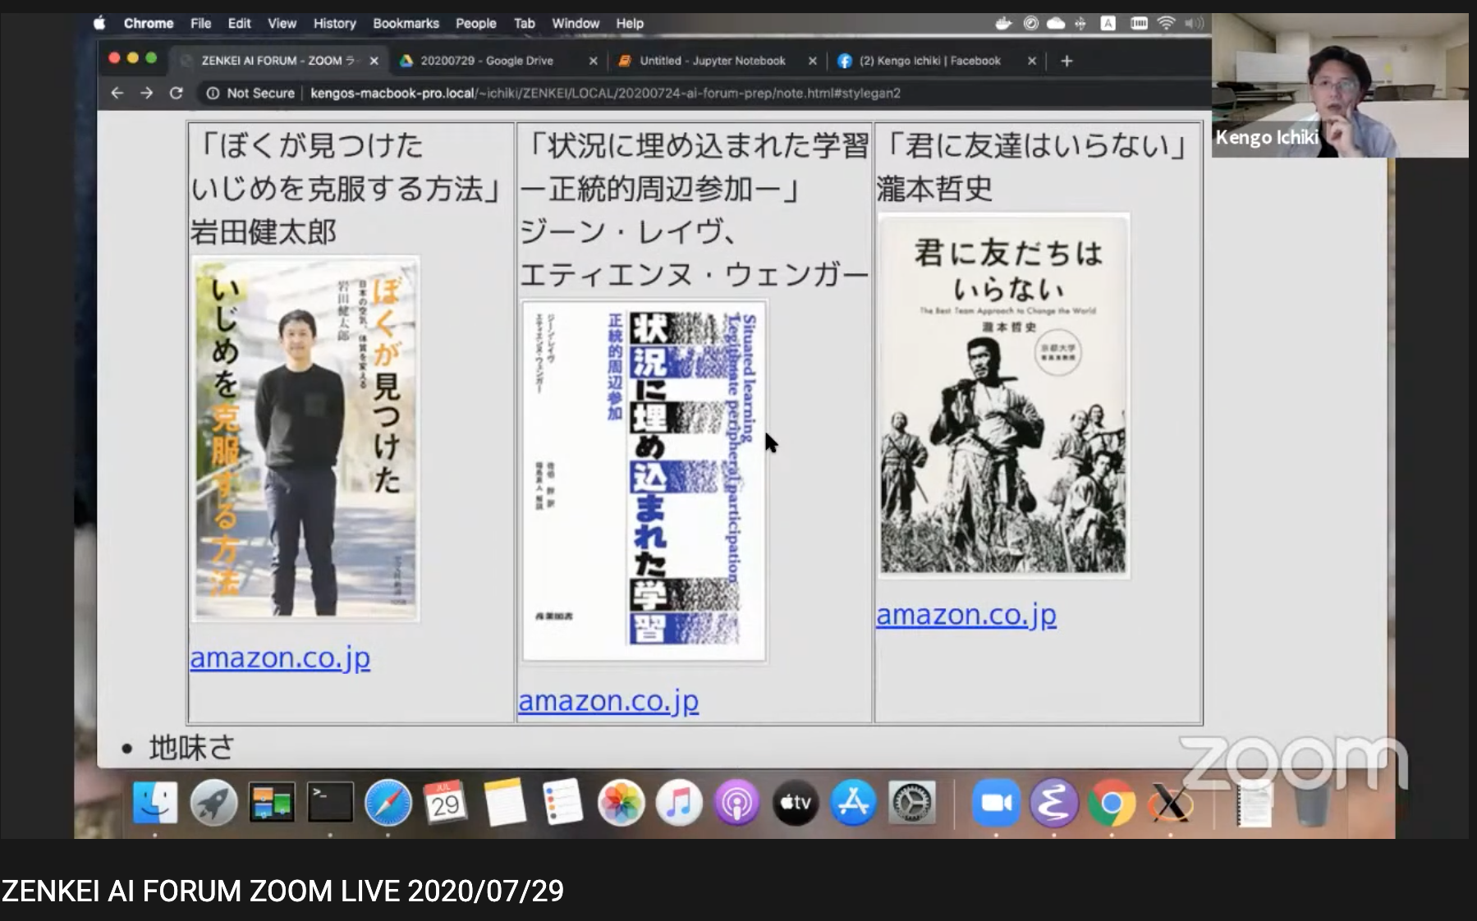
Task: Open Photos from the Dock
Action: coord(621,803)
